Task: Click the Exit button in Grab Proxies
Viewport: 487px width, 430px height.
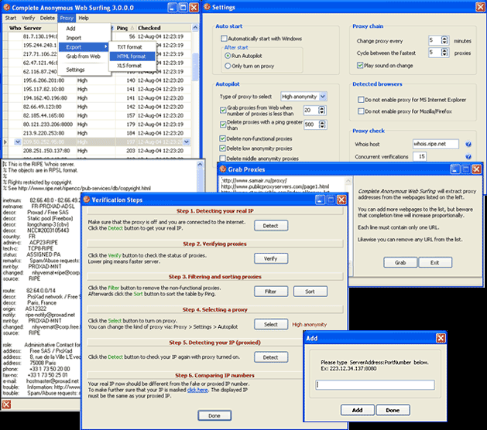Action: (x=435, y=262)
